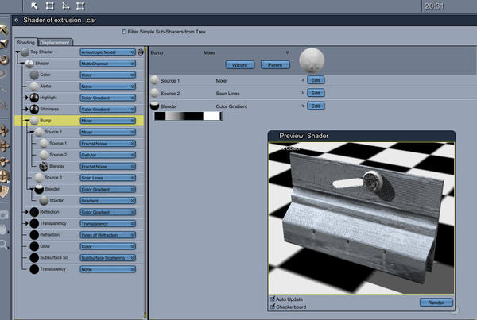477x320 pixels.
Task: Click the glossy Highlight sphere icon
Action: [x=34, y=98]
